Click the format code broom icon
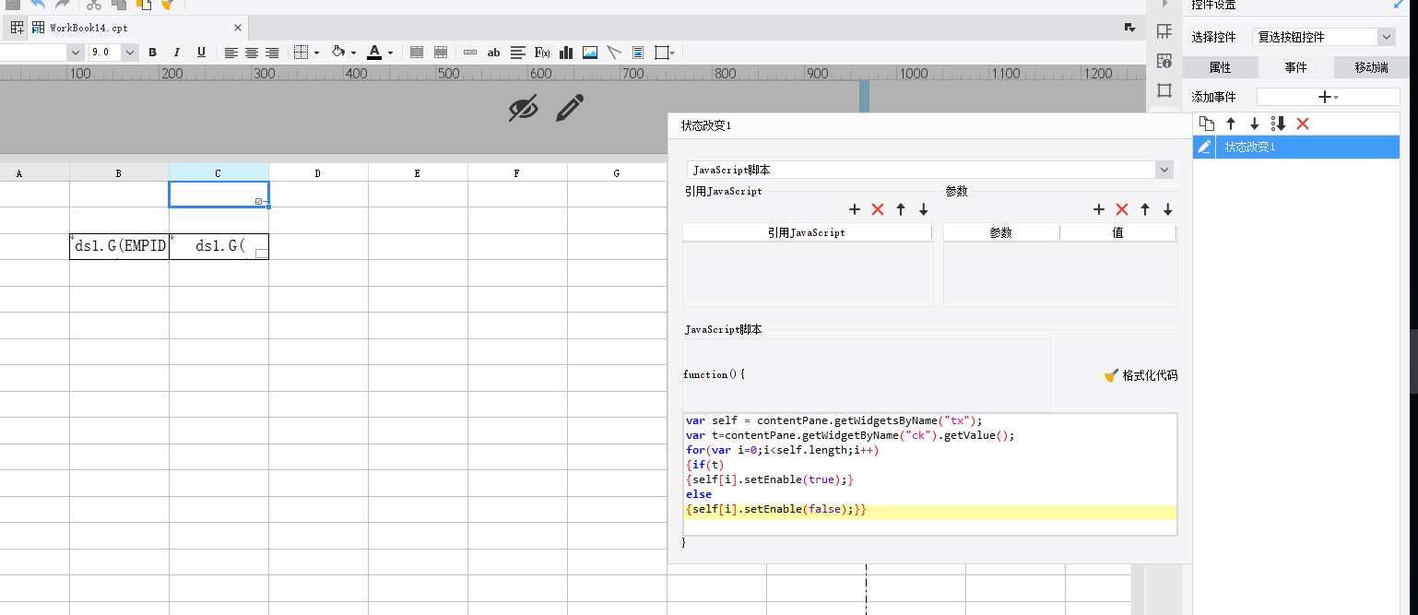 (x=1111, y=375)
